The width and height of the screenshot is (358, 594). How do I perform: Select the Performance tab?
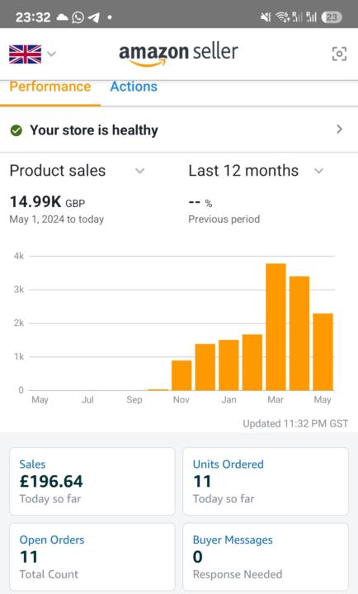click(50, 87)
